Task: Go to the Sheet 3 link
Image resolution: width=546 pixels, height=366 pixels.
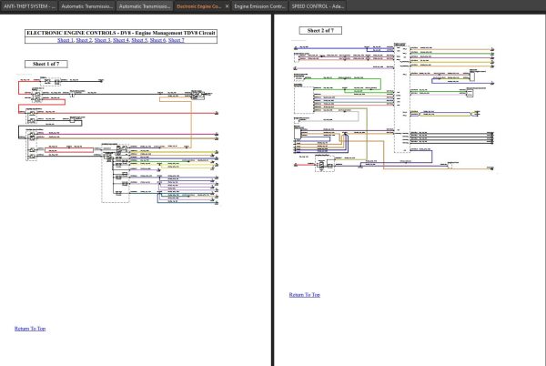Action: pyautogui.click(x=102, y=41)
